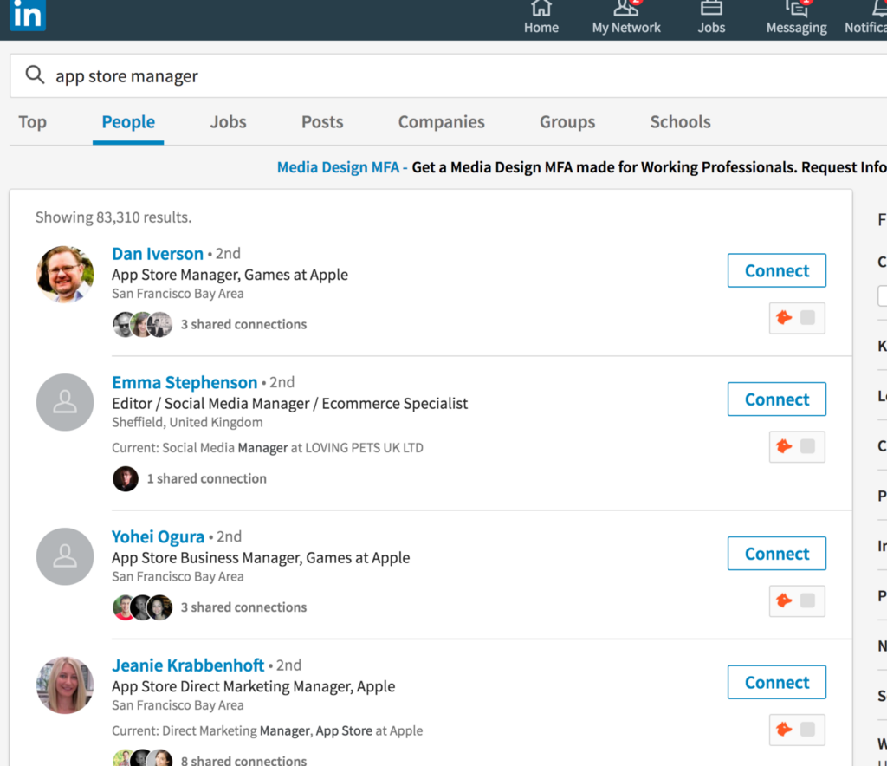Click Emma Stephenson's placeholder avatar
Screen dimensions: 887x766
coord(65,402)
